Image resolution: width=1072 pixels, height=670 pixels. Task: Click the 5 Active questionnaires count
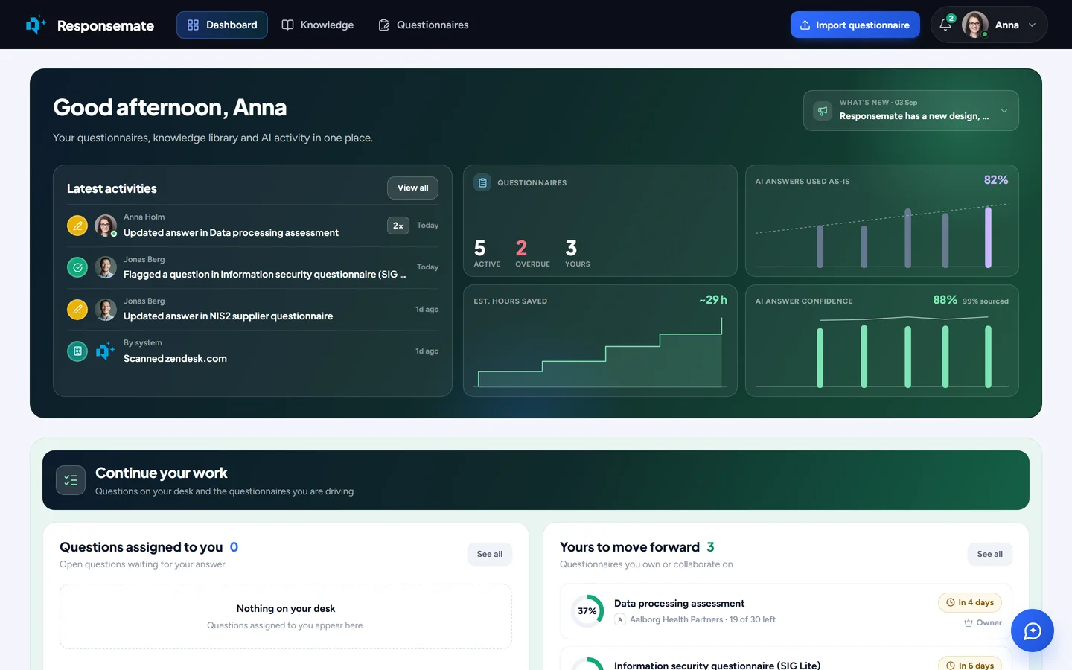coord(480,248)
